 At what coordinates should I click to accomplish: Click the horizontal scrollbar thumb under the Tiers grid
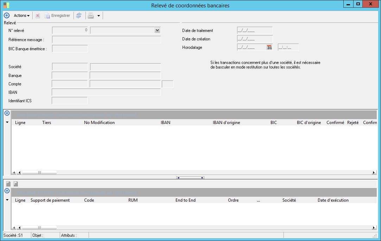pyautogui.click(x=39, y=172)
